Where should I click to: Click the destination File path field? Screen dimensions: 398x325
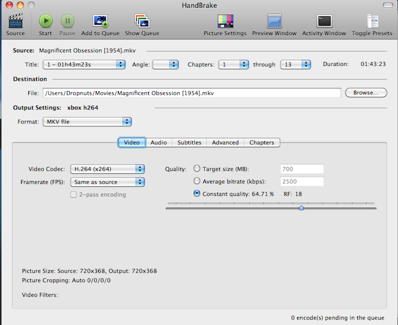pyautogui.click(x=192, y=93)
